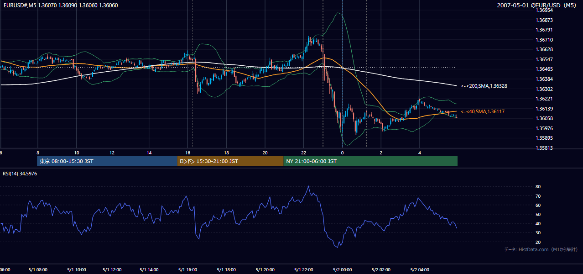Select the ロンドン 15:30-21:00 JST session bar
The width and height of the screenshot is (583, 274).
coord(230,161)
